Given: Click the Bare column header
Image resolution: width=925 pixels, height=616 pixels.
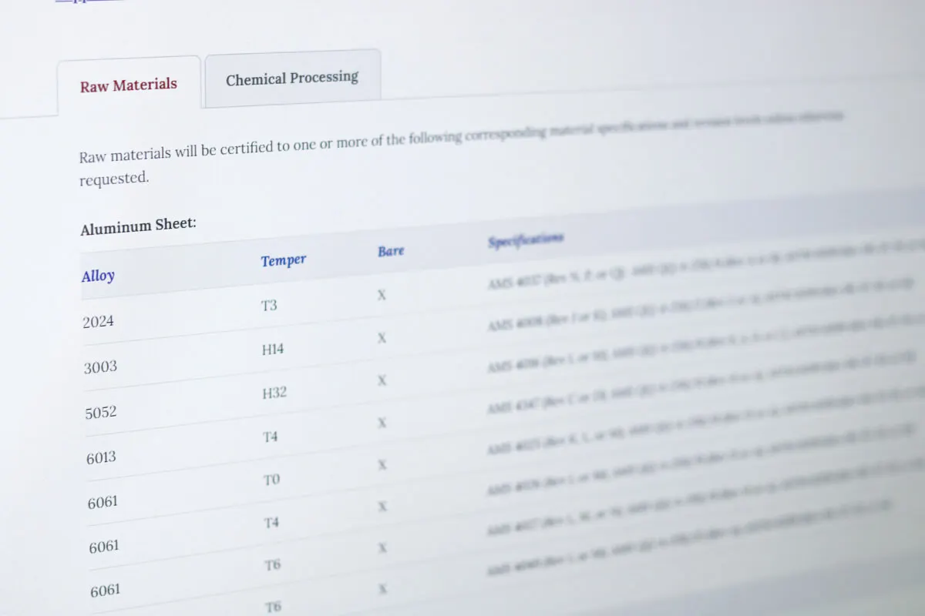Looking at the screenshot, I should (391, 251).
